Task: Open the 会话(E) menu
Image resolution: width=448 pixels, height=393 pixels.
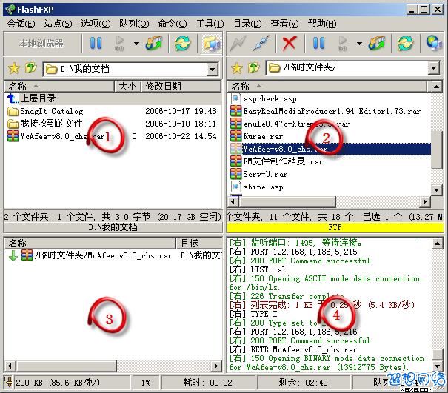Action: pos(21,24)
